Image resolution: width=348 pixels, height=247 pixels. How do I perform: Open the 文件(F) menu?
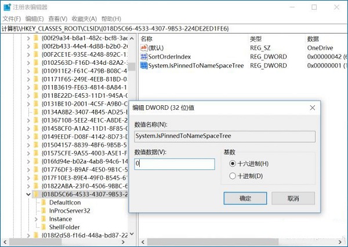tap(12, 19)
